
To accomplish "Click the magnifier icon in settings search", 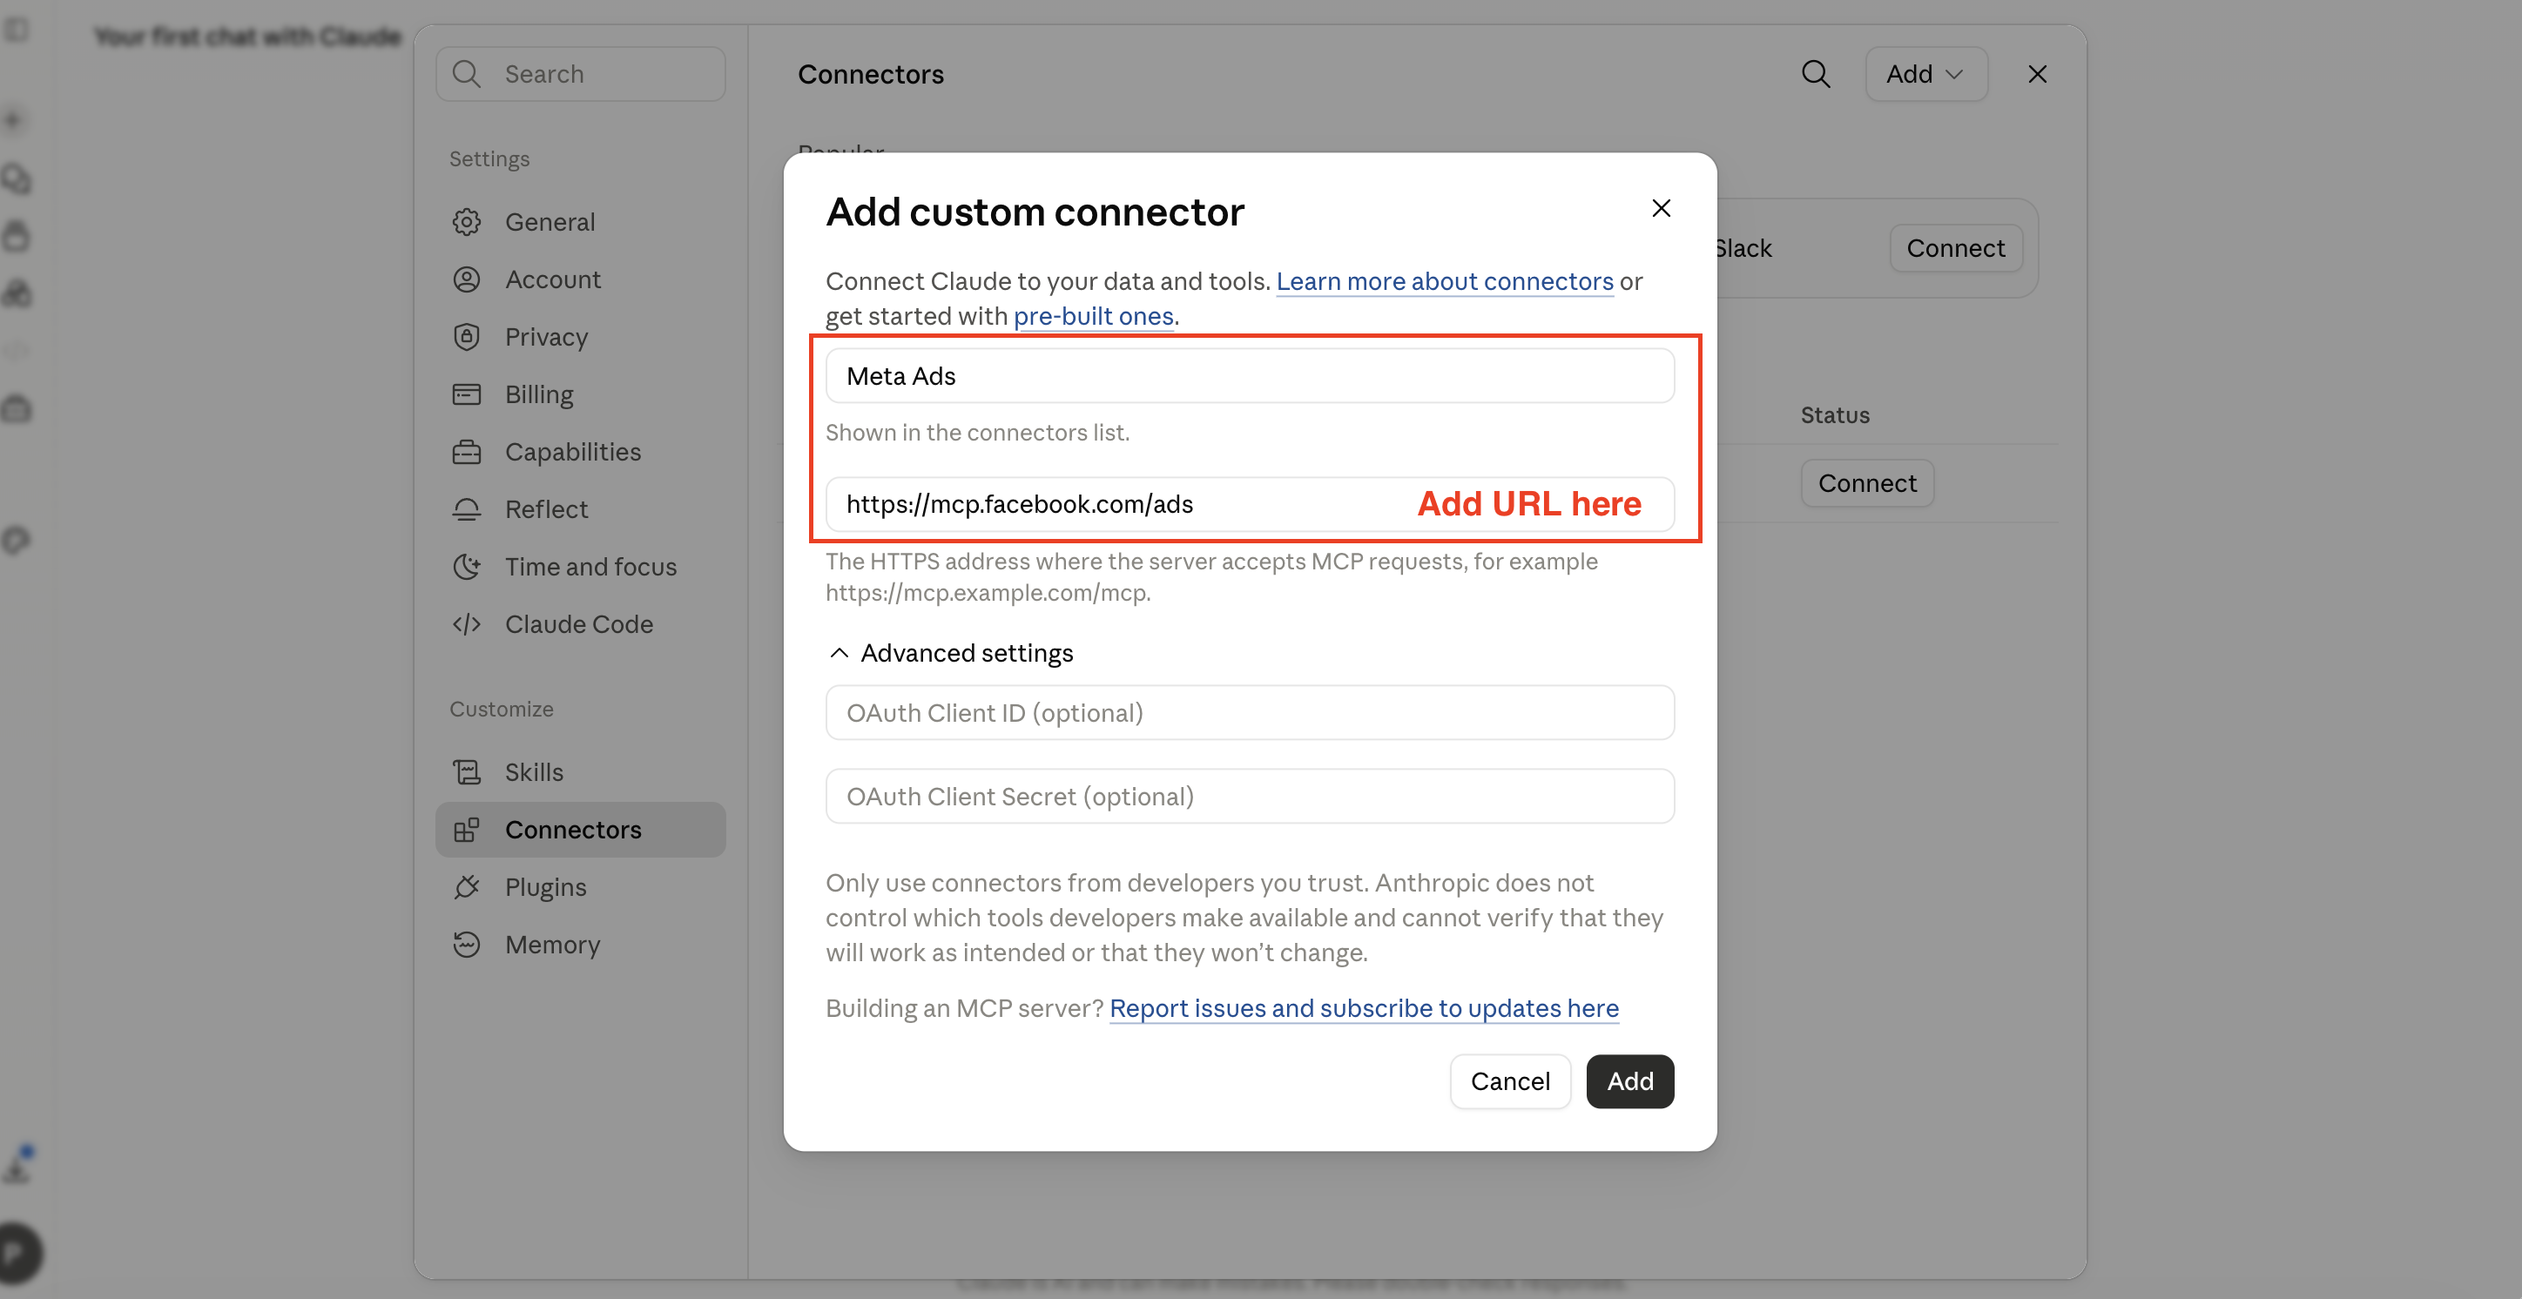I will (467, 74).
